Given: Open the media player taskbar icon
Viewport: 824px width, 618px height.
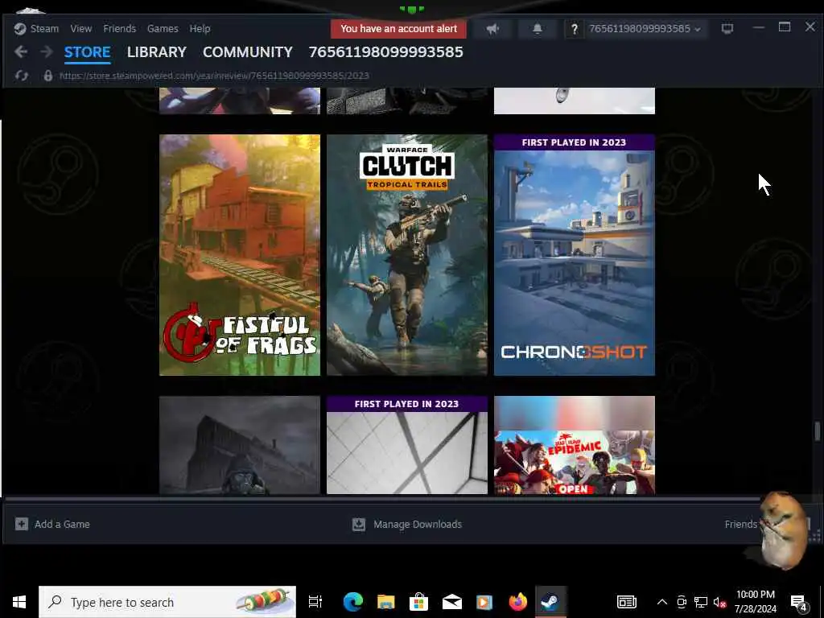Looking at the screenshot, I should pyautogui.click(x=484, y=602).
